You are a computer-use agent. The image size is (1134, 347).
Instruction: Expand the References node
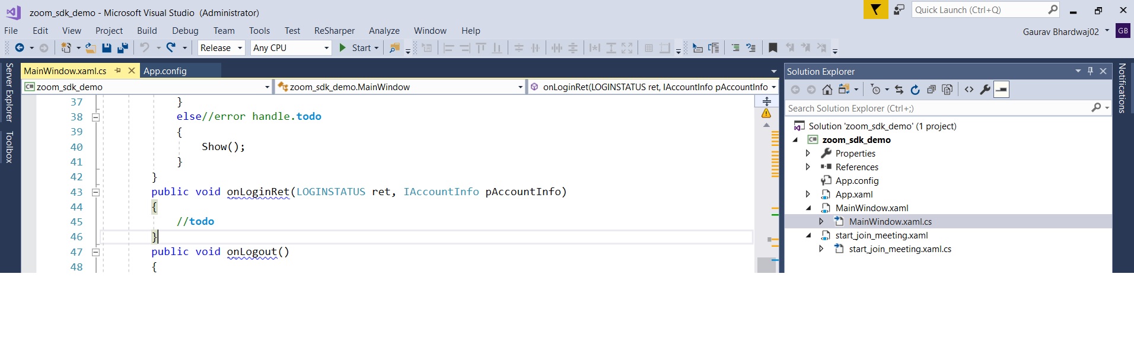(x=808, y=167)
